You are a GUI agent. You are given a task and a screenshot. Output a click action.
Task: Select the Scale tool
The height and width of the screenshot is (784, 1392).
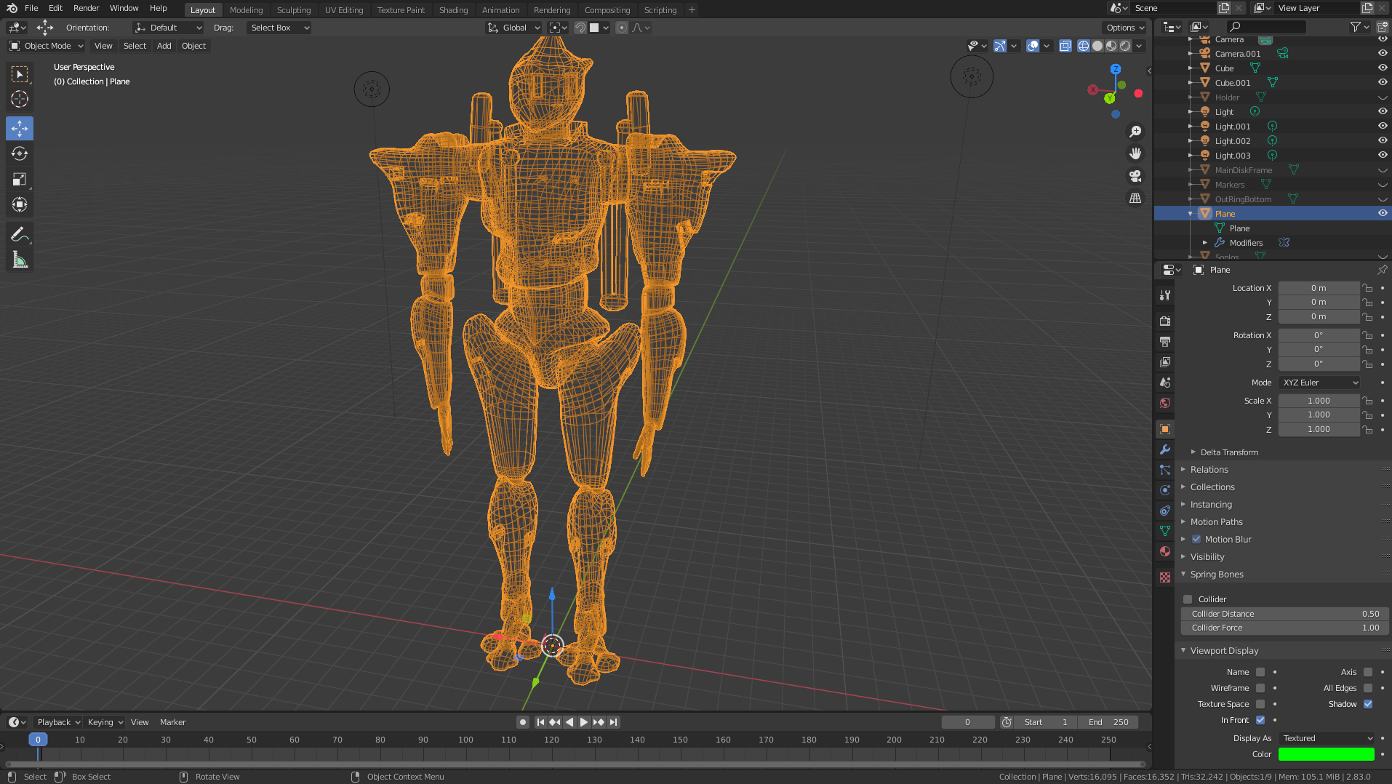pyautogui.click(x=20, y=179)
